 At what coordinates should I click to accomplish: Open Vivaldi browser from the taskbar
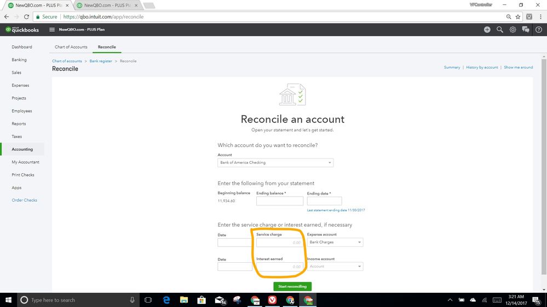tap(273, 300)
